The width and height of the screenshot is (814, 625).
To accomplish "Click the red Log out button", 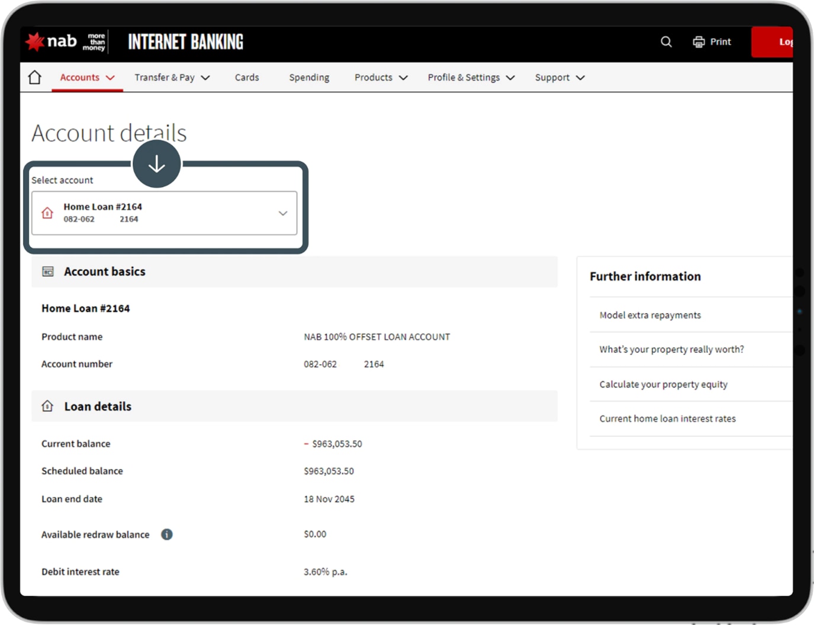I will [773, 42].
